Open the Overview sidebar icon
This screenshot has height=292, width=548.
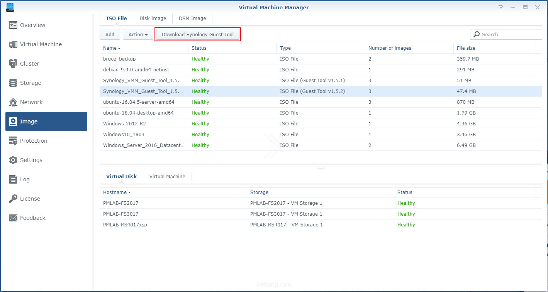pos(13,25)
